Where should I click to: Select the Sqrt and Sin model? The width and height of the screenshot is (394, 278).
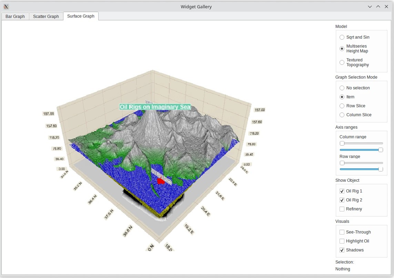tap(342, 37)
